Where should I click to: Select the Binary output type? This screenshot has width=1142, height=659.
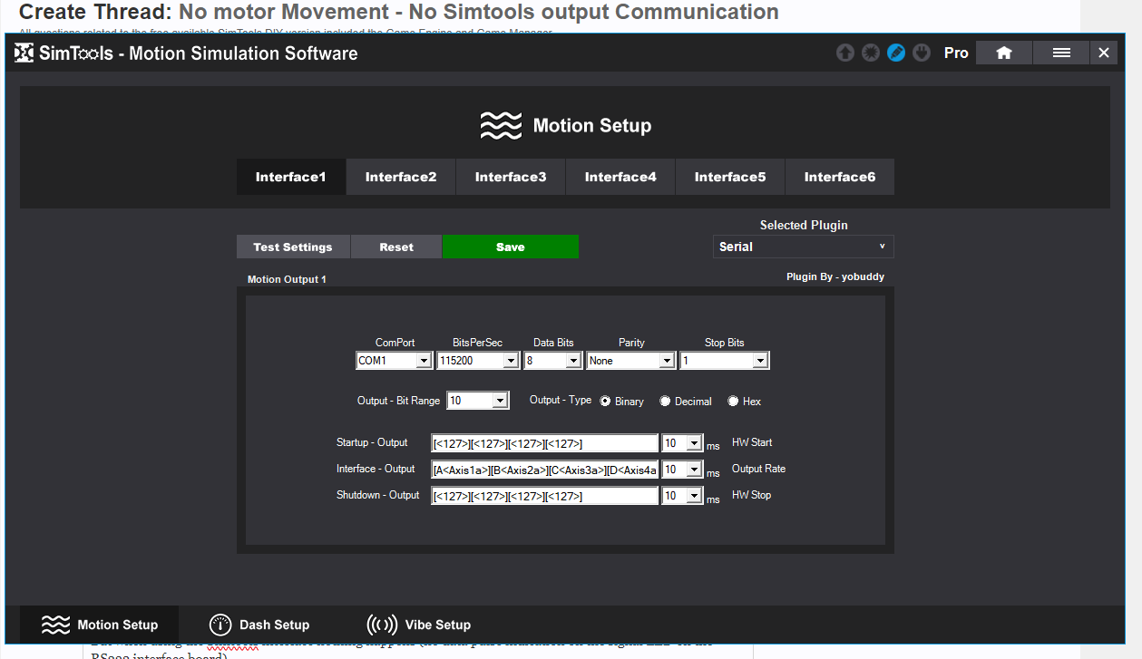pyautogui.click(x=605, y=401)
